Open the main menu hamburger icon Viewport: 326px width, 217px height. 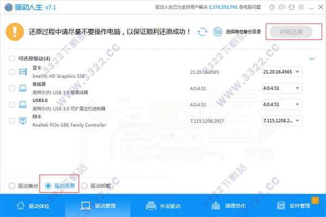(x=301, y=7)
